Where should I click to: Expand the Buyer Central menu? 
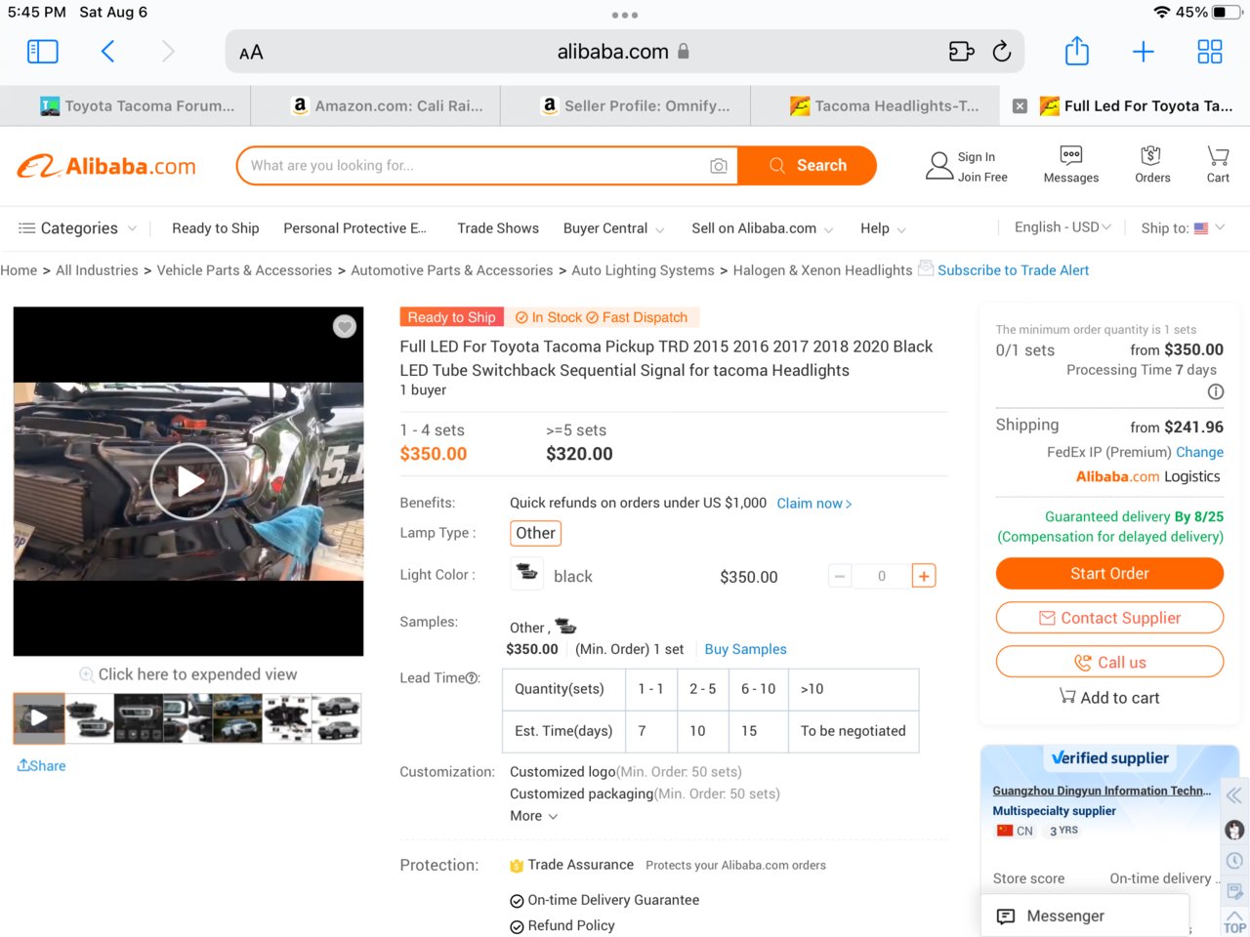pyautogui.click(x=613, y=228)
